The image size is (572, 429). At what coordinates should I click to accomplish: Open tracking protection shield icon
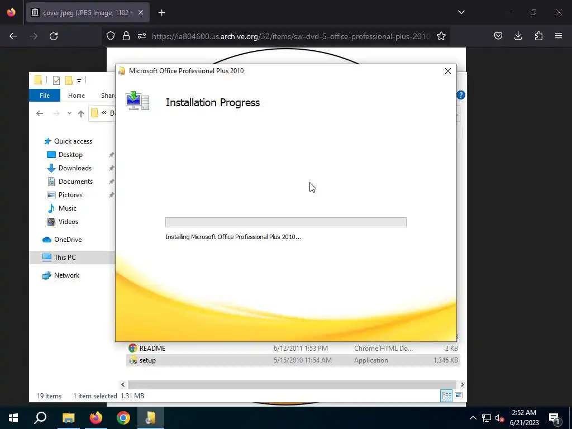111,36
